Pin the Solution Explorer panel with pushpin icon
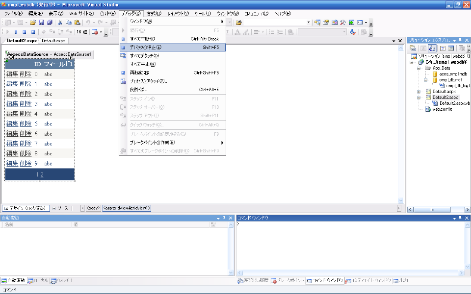This screenshot has width=471, height=294. [460, 40]
